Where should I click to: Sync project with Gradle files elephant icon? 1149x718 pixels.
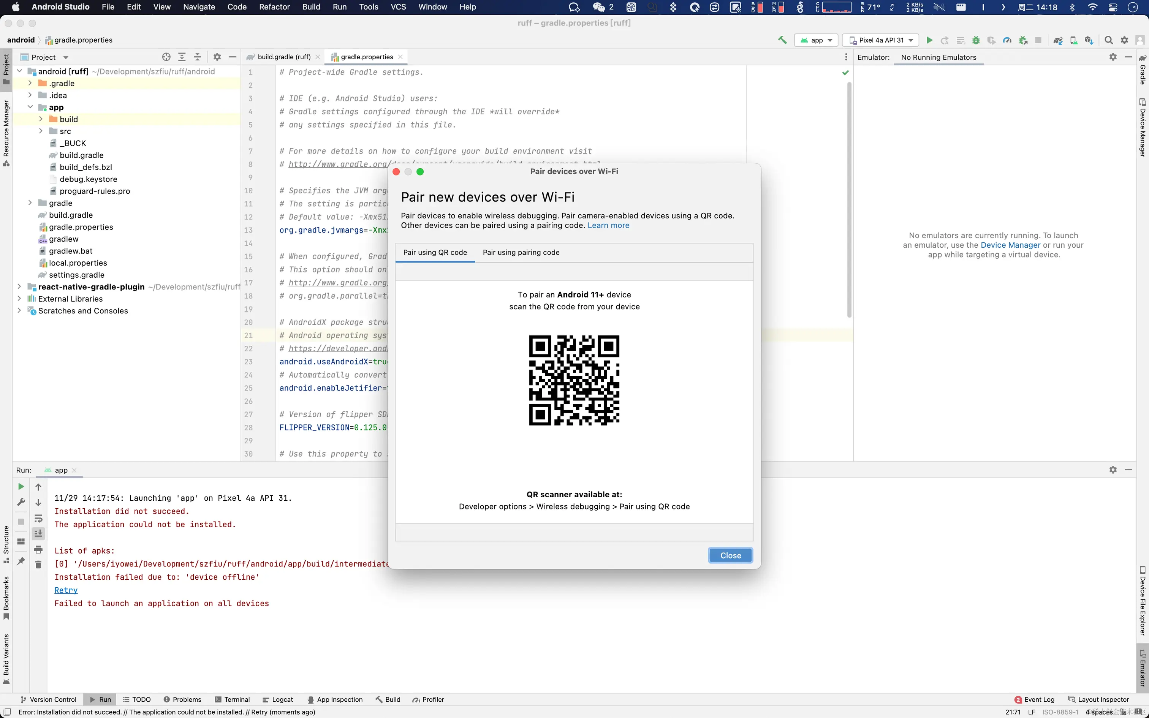pyautogui.click(x=1058, y=40)
